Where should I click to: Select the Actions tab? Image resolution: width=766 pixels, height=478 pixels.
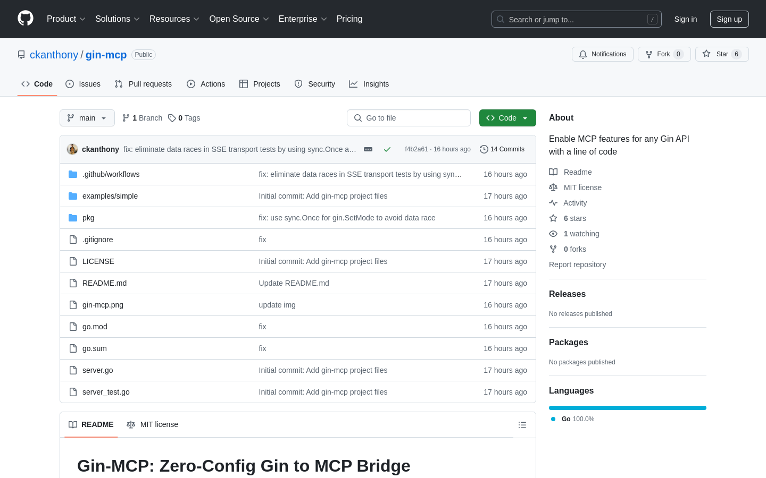point(206,84)
